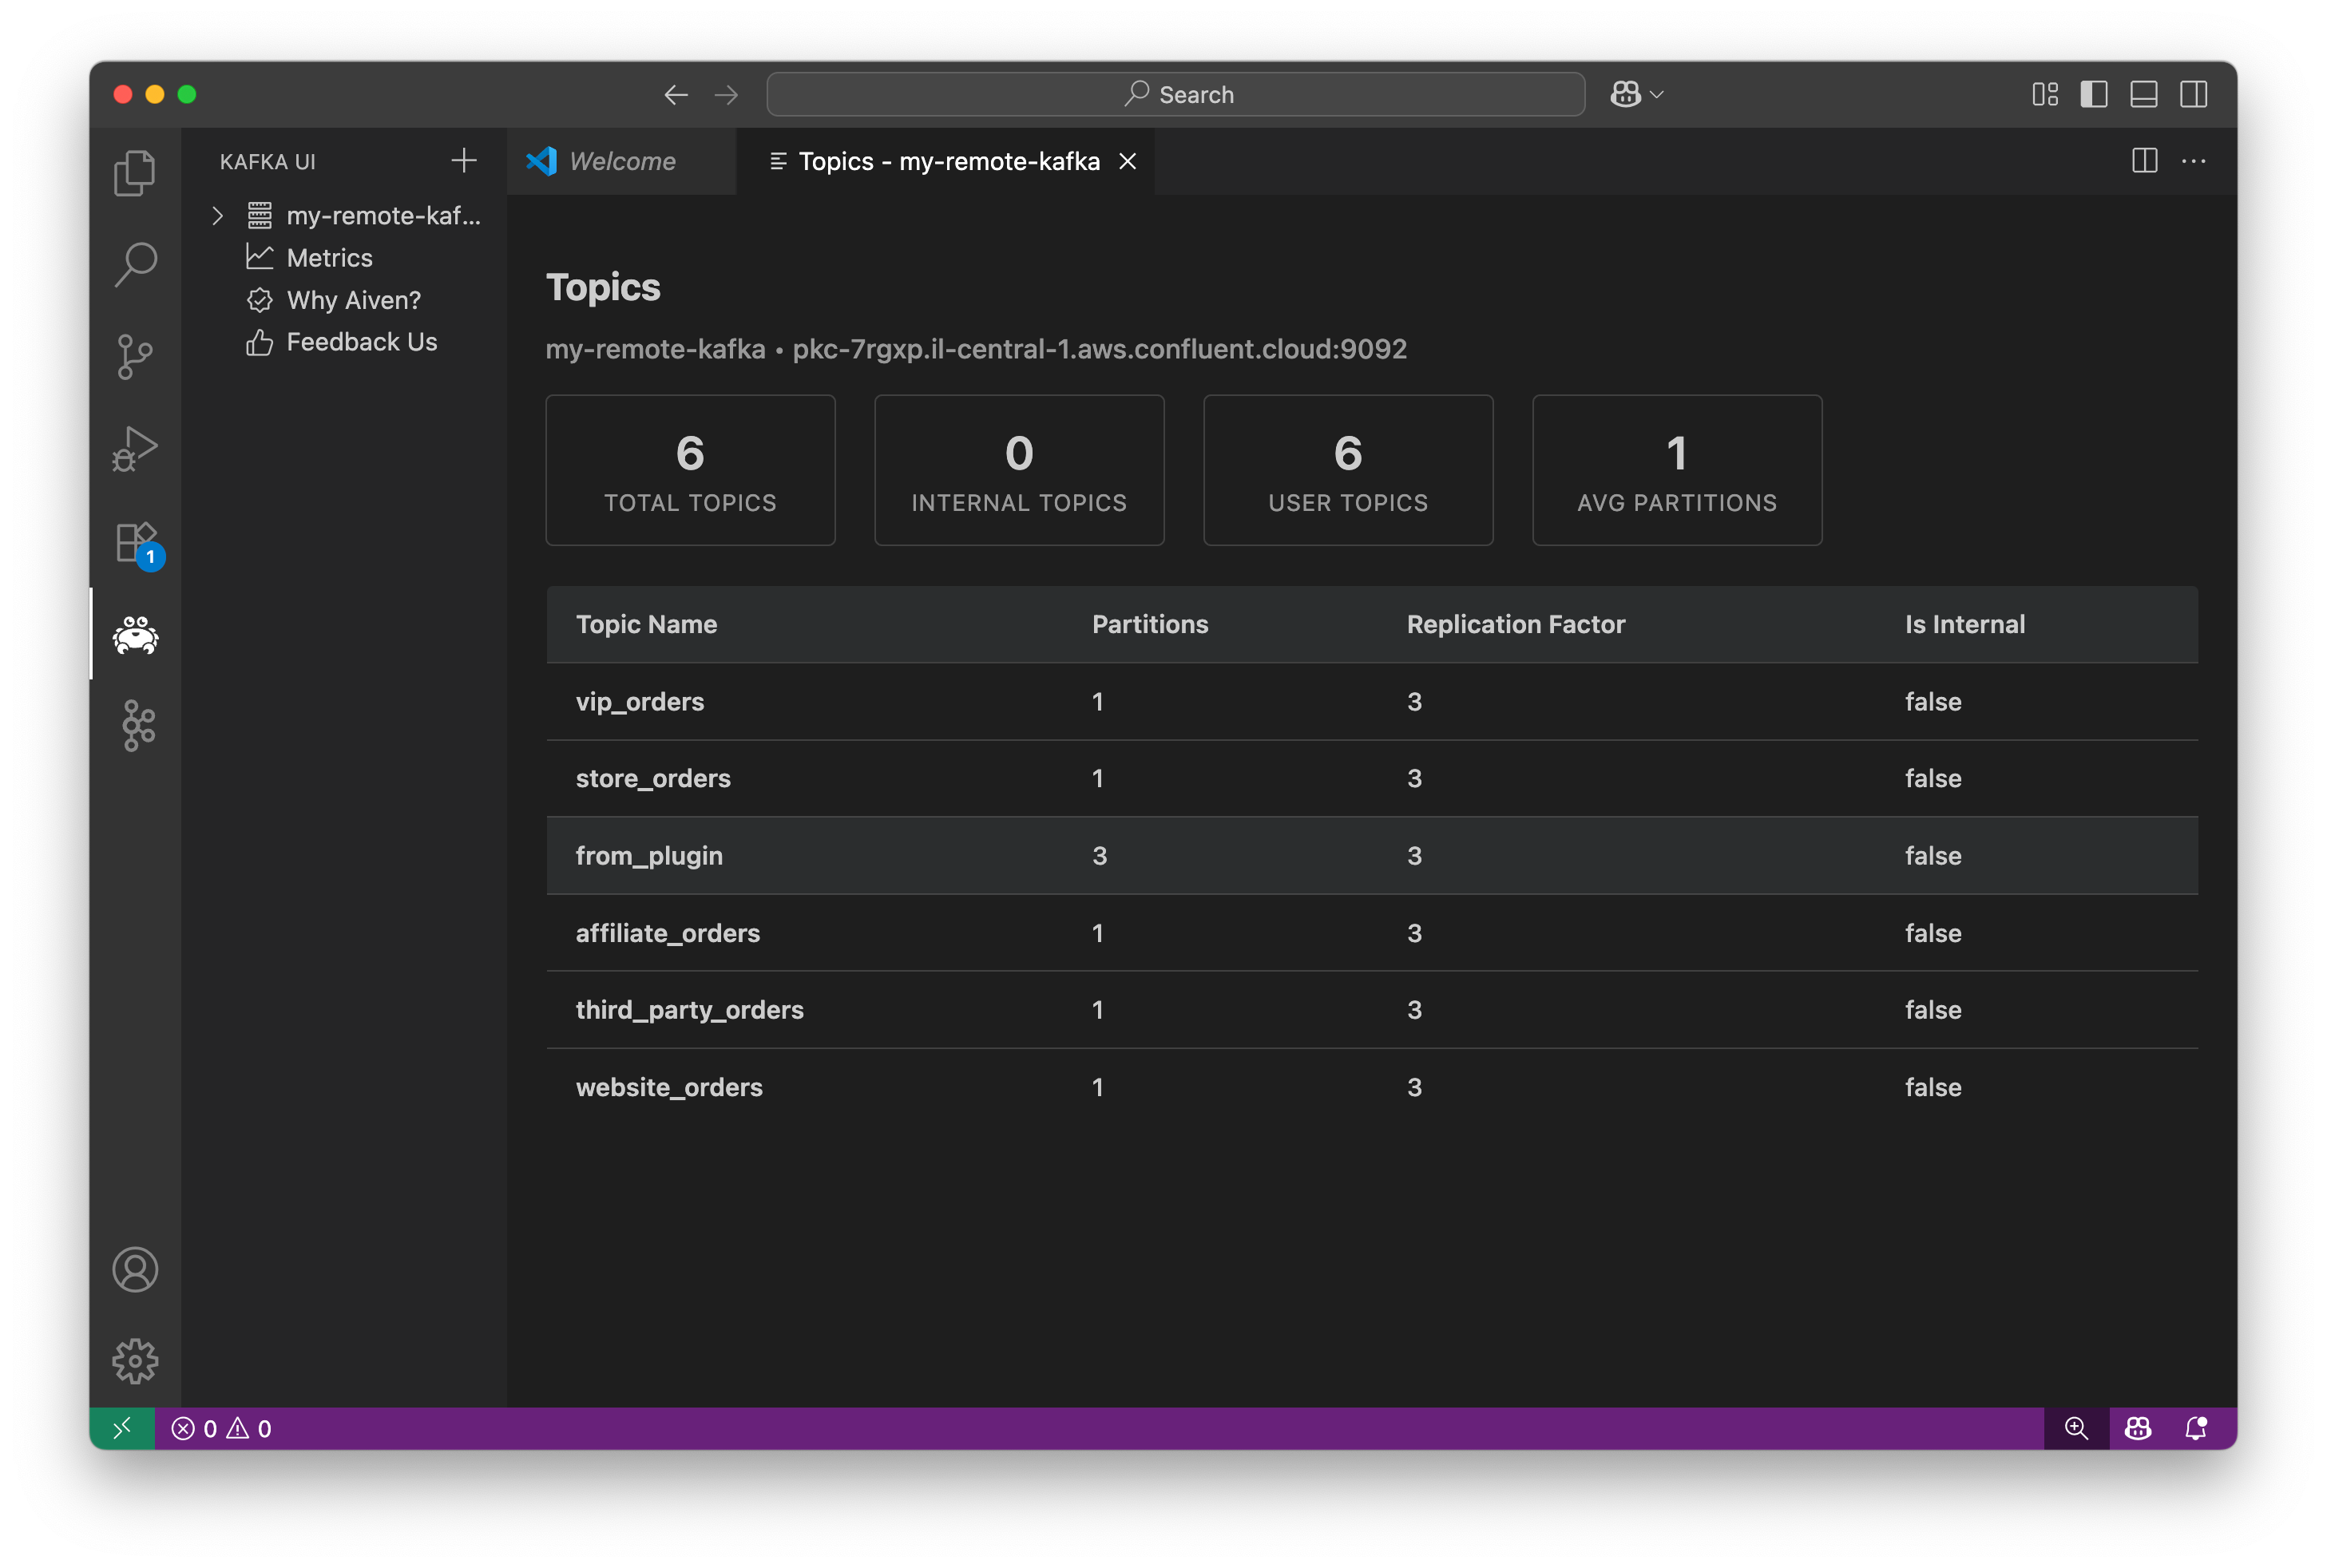Open Source Control in activity bar

point(135,356)
